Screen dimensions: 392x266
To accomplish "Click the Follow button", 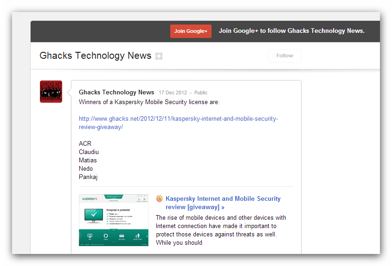I will click(x=285, y=56).
